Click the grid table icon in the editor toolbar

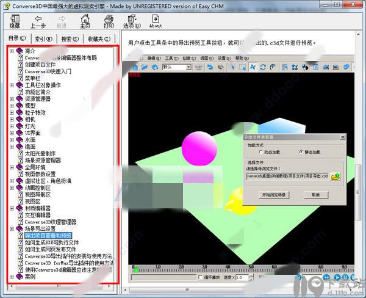(315, 67)
